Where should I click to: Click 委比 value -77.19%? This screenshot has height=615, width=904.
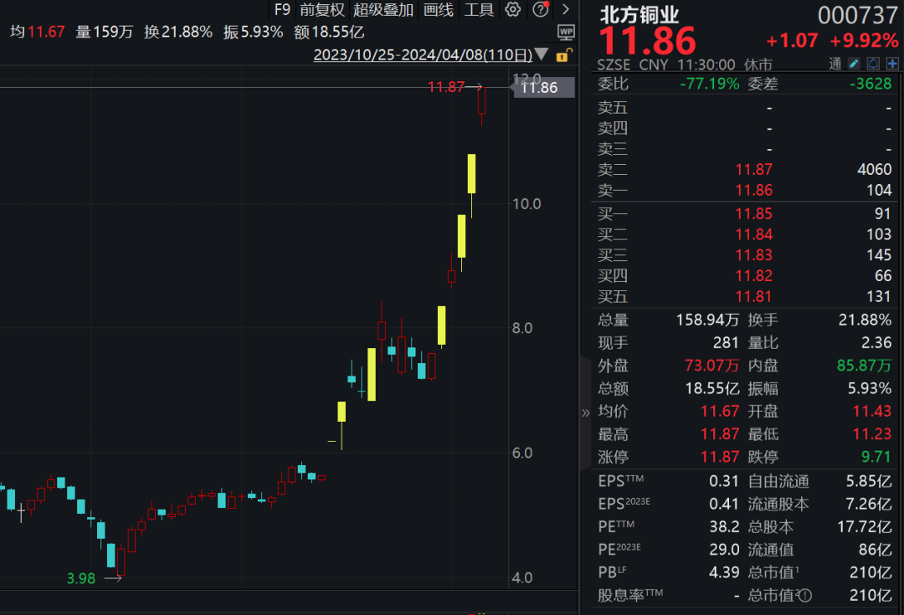tap(709, 85)
